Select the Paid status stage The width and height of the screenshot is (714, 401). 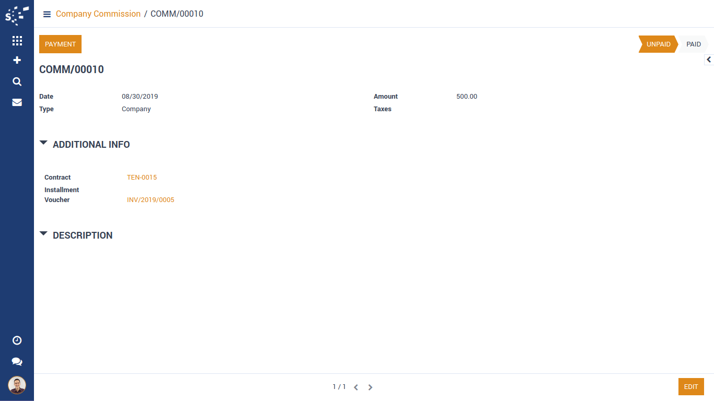tap(693, 44)
